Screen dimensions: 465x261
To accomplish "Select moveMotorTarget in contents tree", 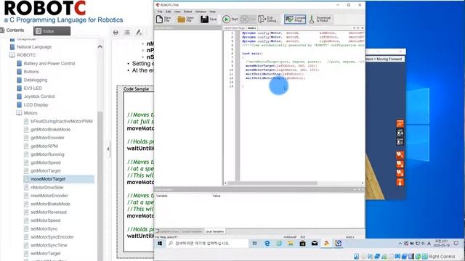I will (48, 179).
